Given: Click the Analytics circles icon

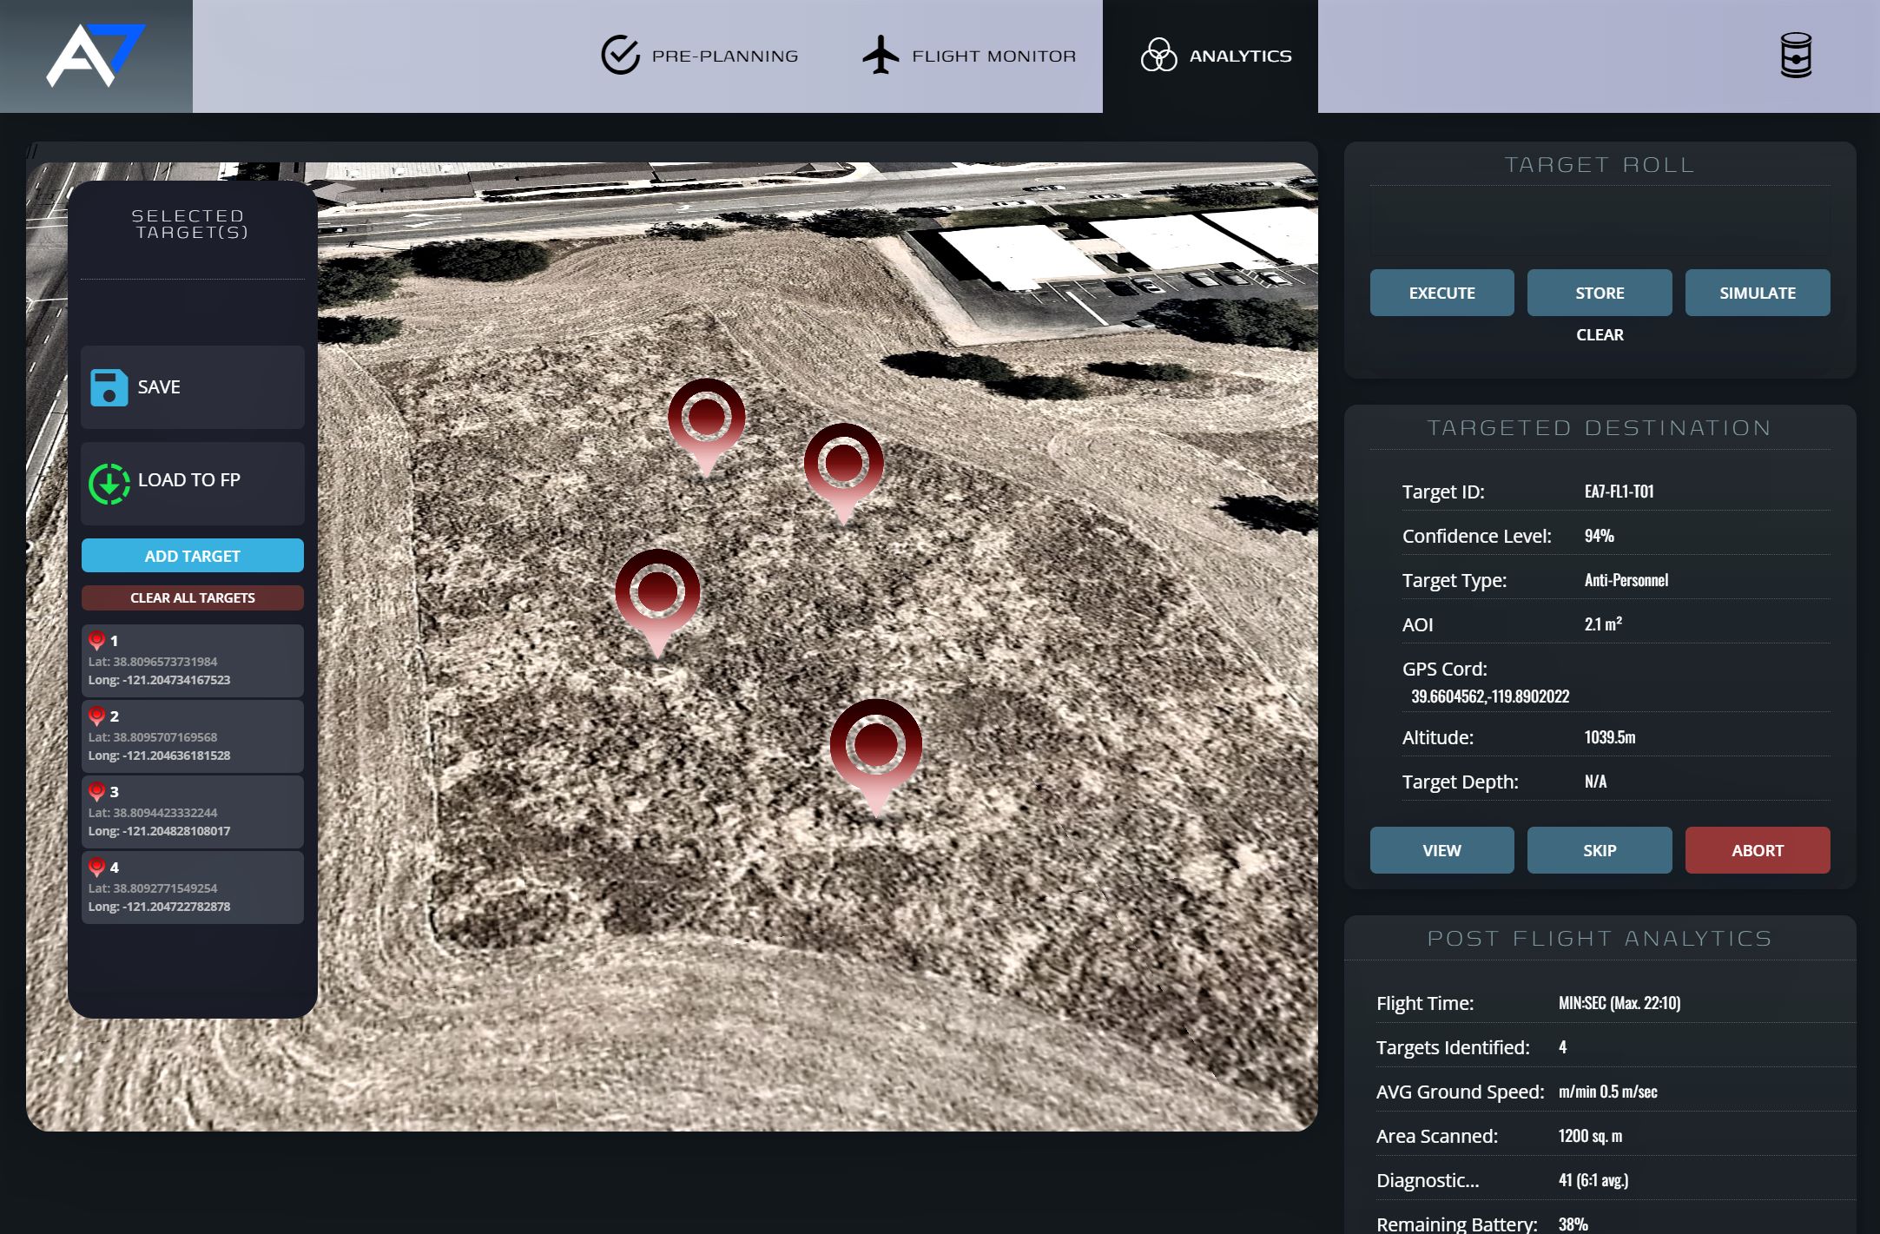Looking at the screenshot, I should click(1158, 56).
